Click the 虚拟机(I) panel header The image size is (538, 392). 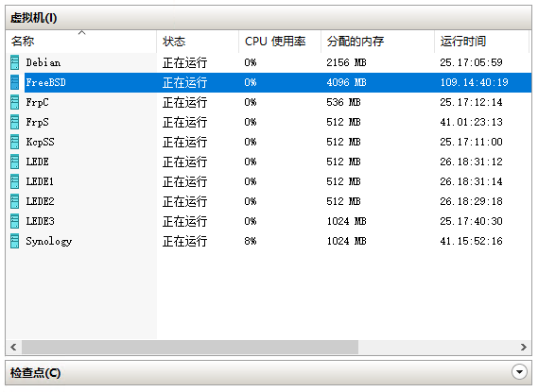(269, 18)
